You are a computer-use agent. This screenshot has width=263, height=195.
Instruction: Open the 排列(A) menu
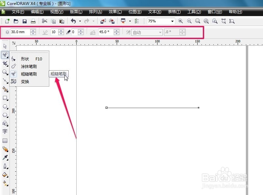tap(95, 12)
